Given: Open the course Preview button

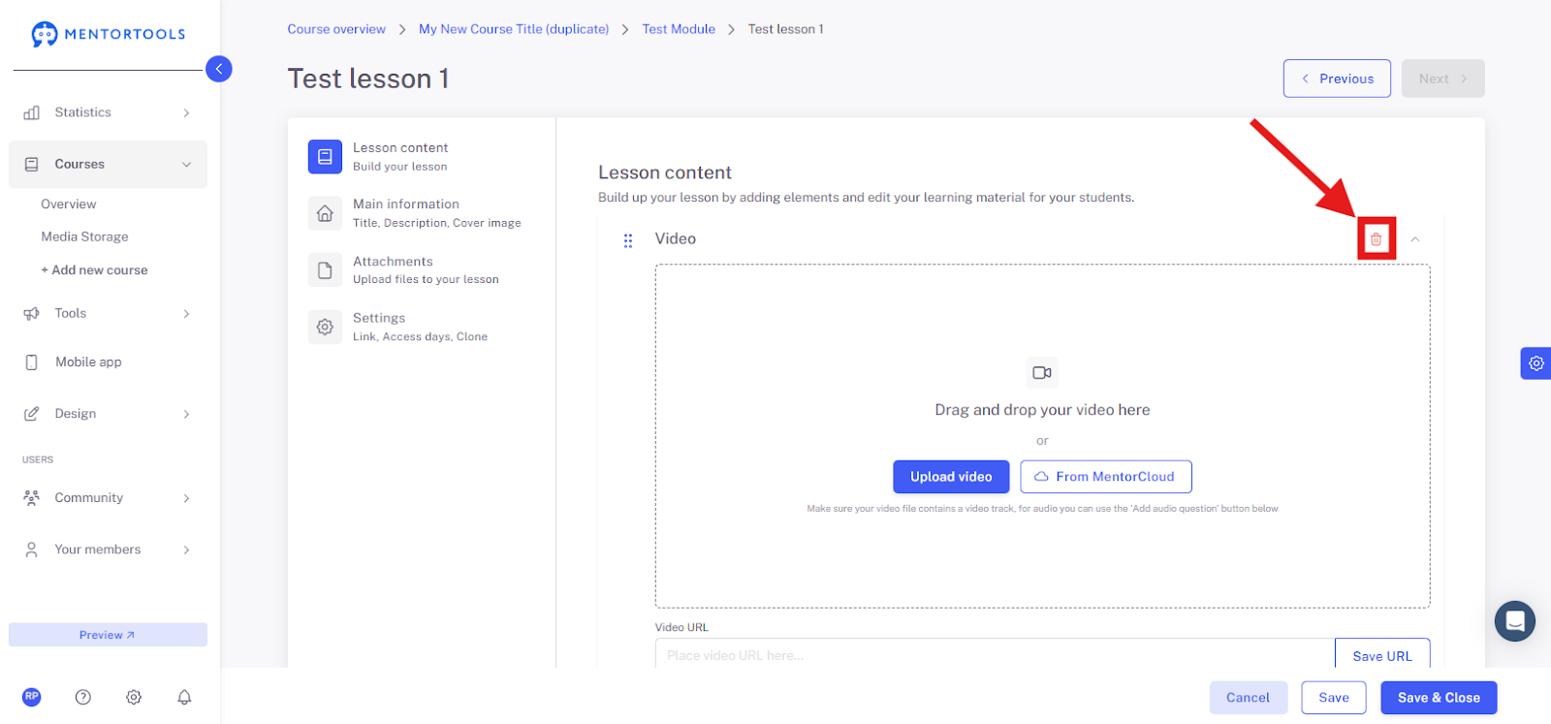Looking at the screenshot, I should pos(108,635).
